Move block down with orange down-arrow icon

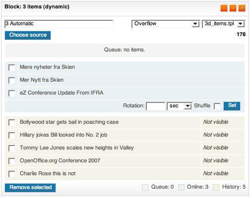[233, 8]
